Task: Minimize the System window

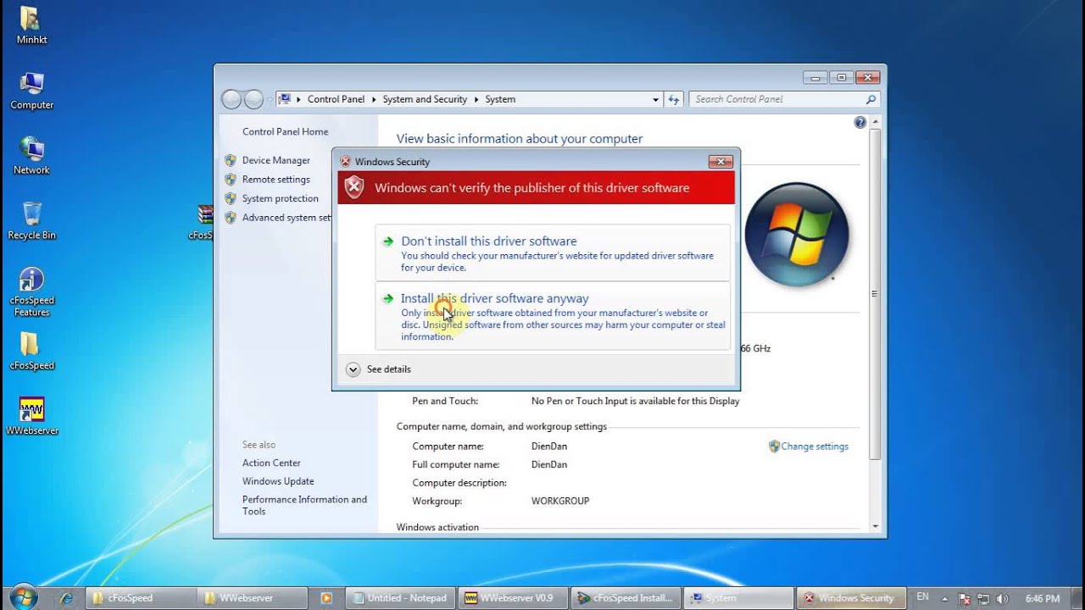Action: pos(815,77)
